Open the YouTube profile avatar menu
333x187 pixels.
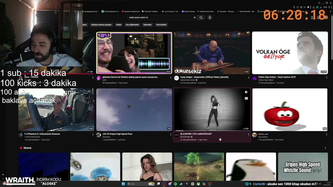click(326, 18)
